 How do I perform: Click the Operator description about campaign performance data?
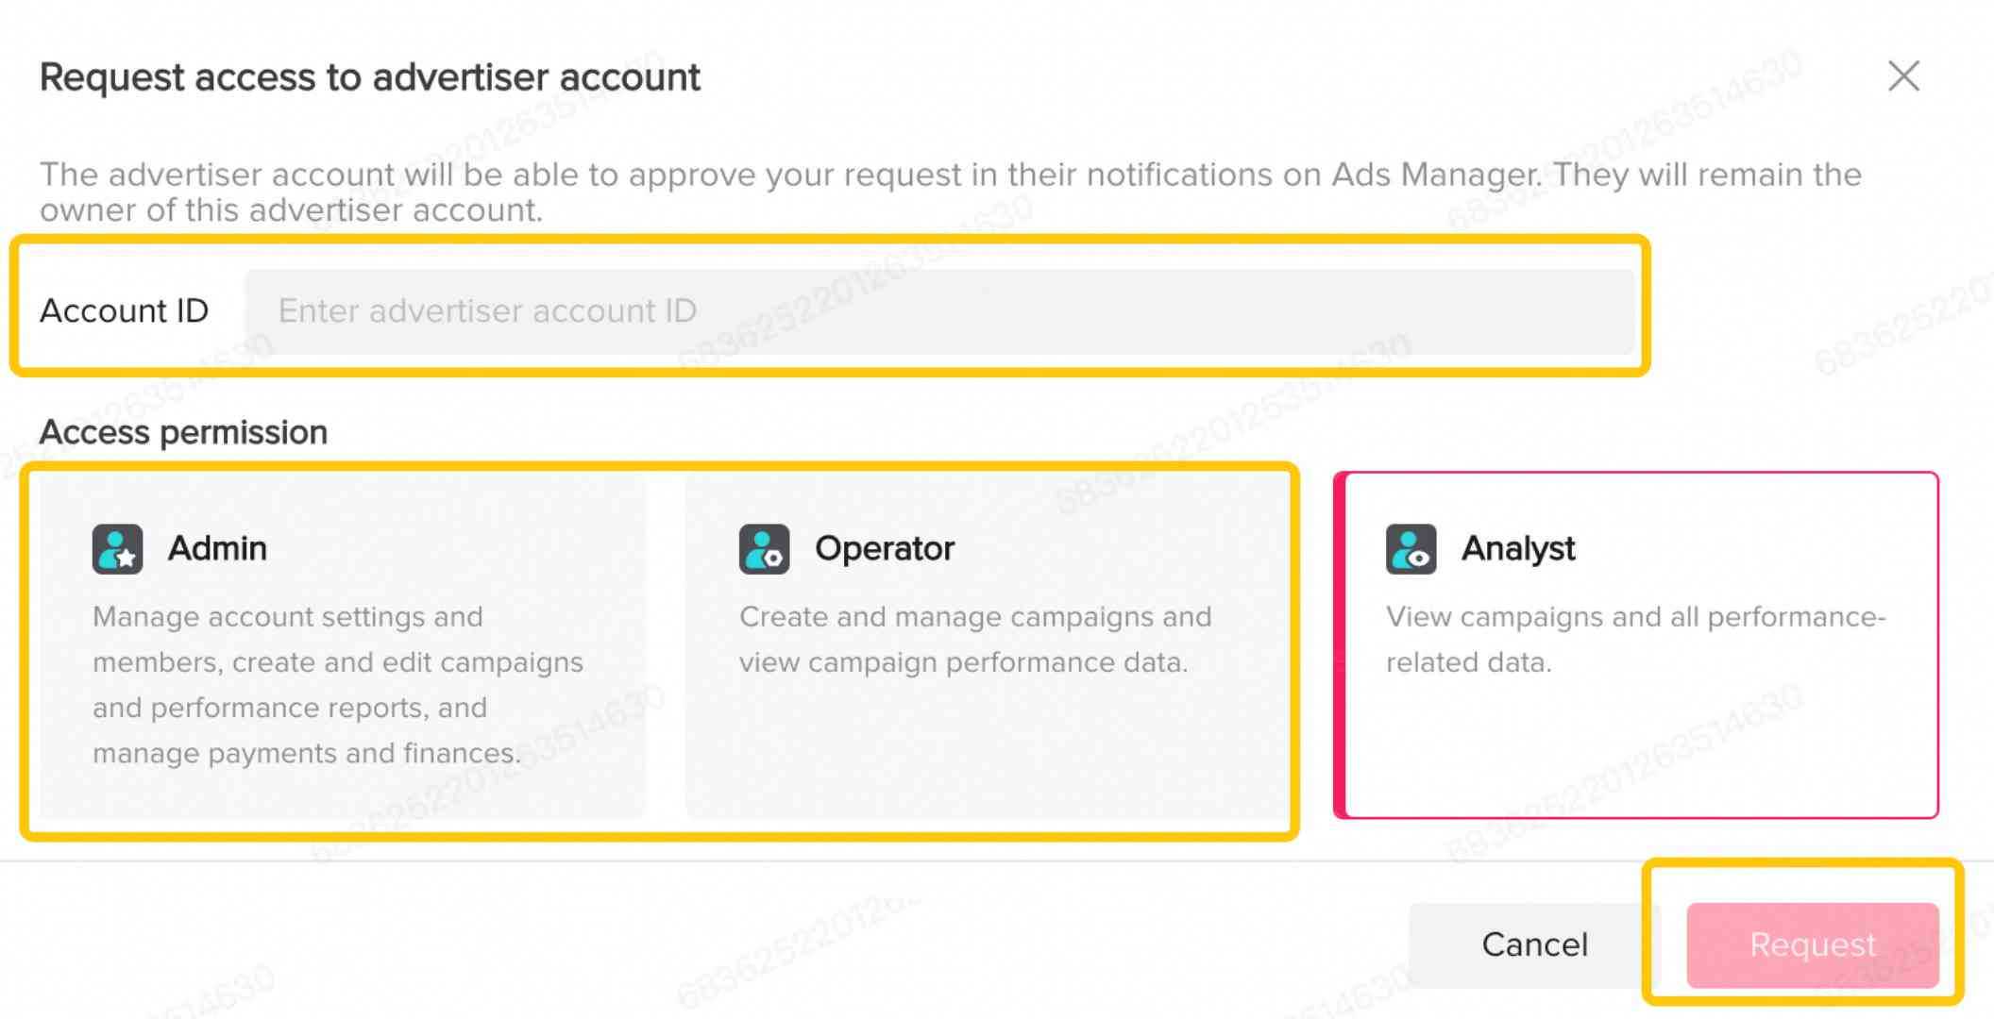pyautogui.click(x=975, y=640)
